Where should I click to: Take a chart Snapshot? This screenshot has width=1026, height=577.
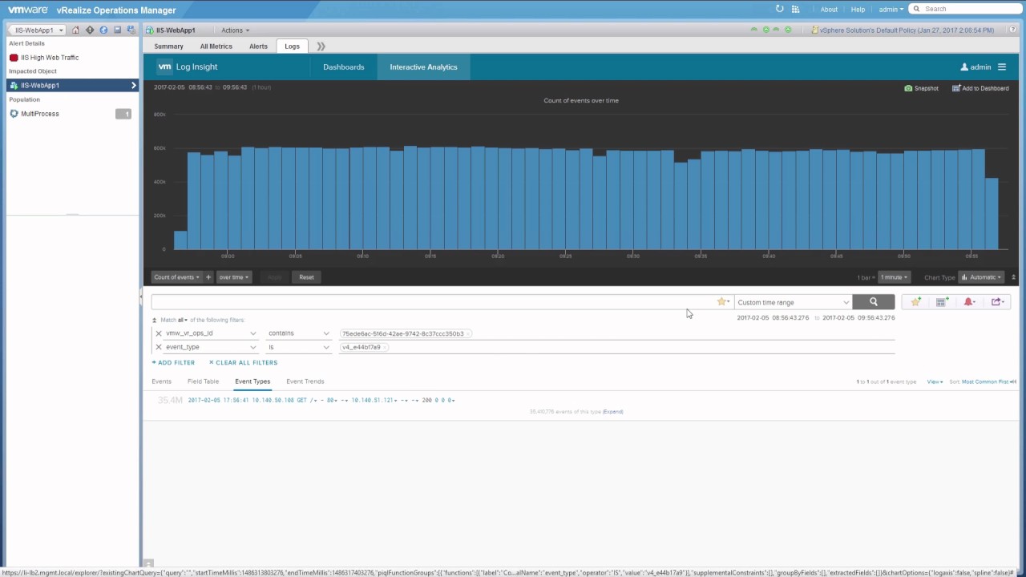pos(921,88)
